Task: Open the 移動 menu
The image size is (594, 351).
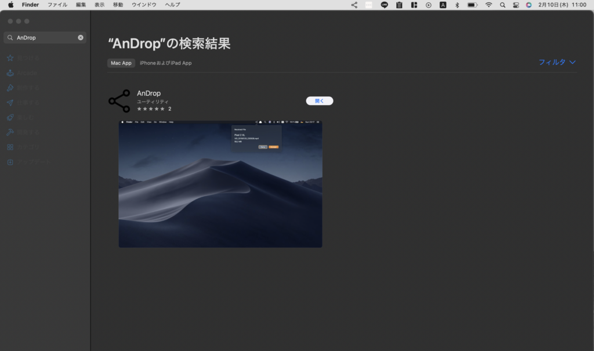Action: (x=118, y=5)
